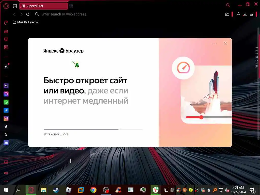The width and height of the screenshot is (260, 195).
Task: Open Facebook Messenger in the sidebar
Action: click(6, 94)
